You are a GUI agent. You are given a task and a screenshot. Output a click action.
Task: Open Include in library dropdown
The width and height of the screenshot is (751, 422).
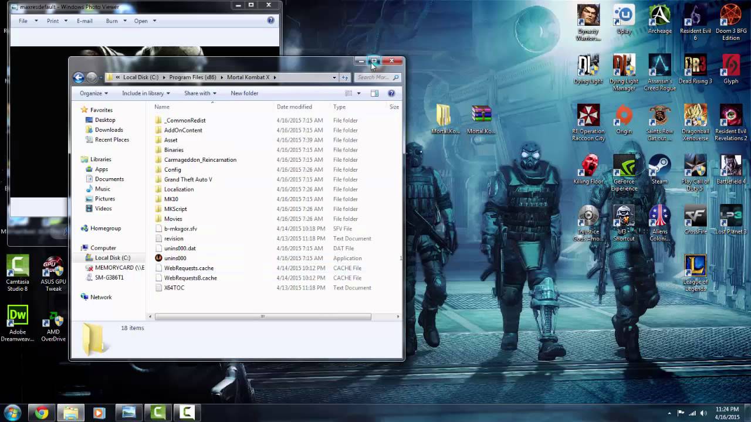tap(146, 93)
